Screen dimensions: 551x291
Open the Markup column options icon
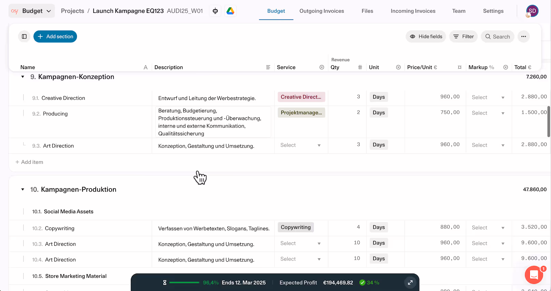[x=506, y=67]
